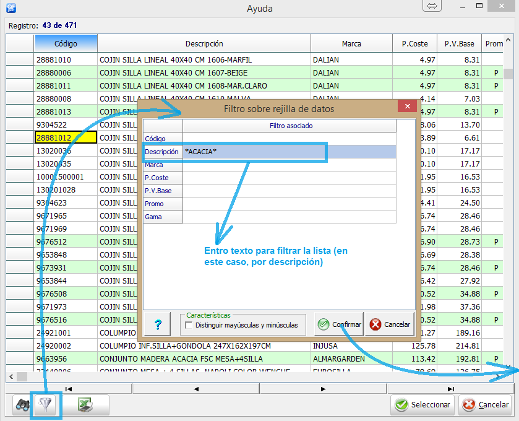Image resolution: width=519 pixels, height=421 pixels.
Task: Edit the Descripción filter containing *ACACIA*
Action: click(290, 152)
